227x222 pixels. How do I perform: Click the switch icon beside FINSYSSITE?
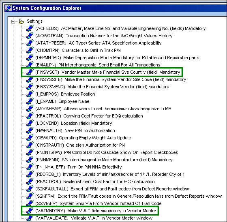tap(30, 79)
